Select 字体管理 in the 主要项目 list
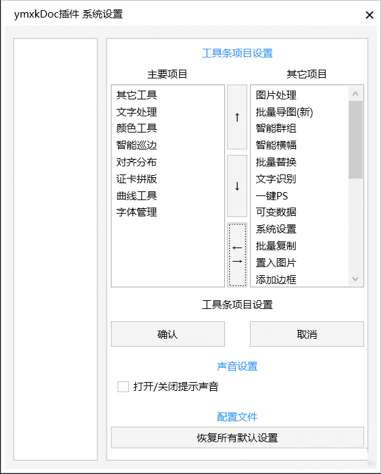 click(136, 212)
